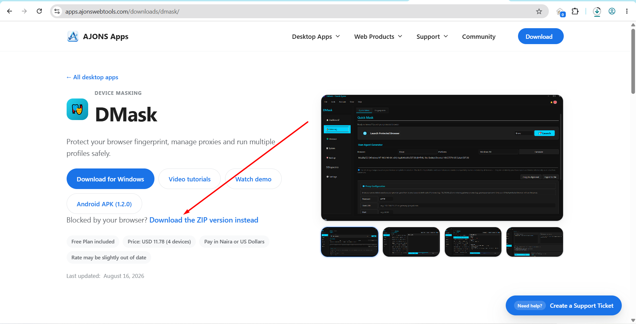Select the third screenshot thumbnail

(473, 242)
